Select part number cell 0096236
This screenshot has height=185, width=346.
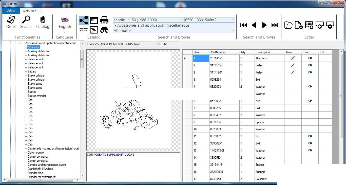(x=224, y=108)
